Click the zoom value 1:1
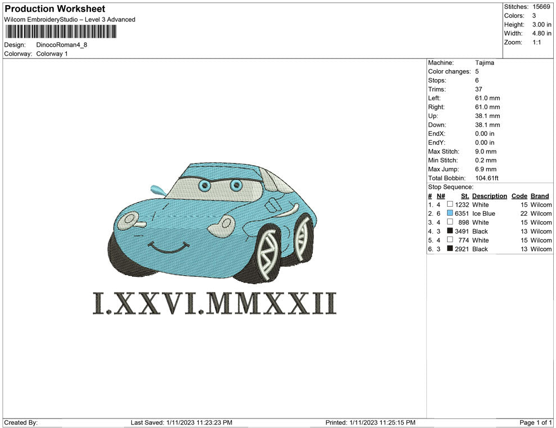Image resolution: width=556 pixels, height=428 pixels. (536, 42)
